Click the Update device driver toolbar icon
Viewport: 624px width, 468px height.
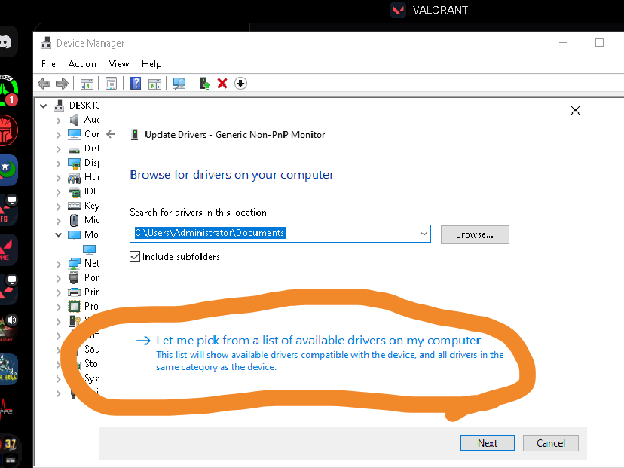204,84
